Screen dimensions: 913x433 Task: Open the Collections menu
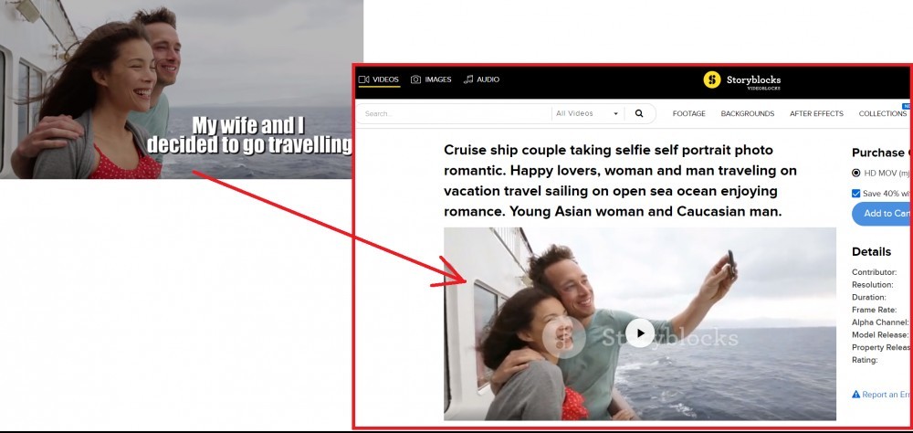click(x=883, y=113)
